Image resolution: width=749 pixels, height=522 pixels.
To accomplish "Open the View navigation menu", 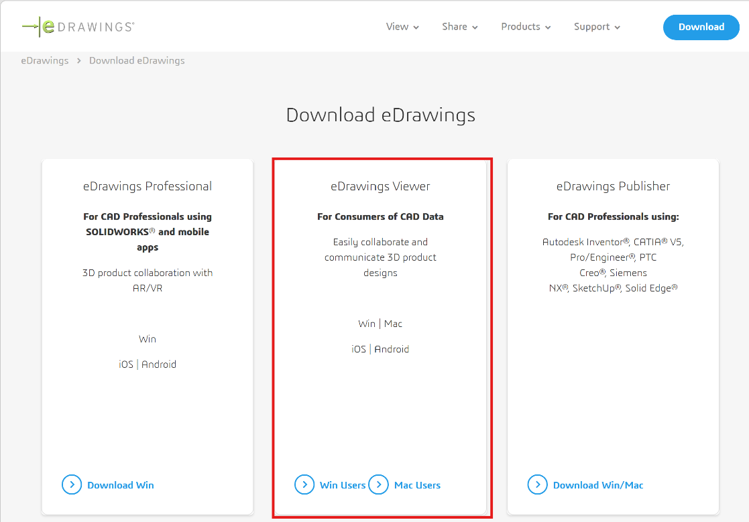I will tap(402, 27).
